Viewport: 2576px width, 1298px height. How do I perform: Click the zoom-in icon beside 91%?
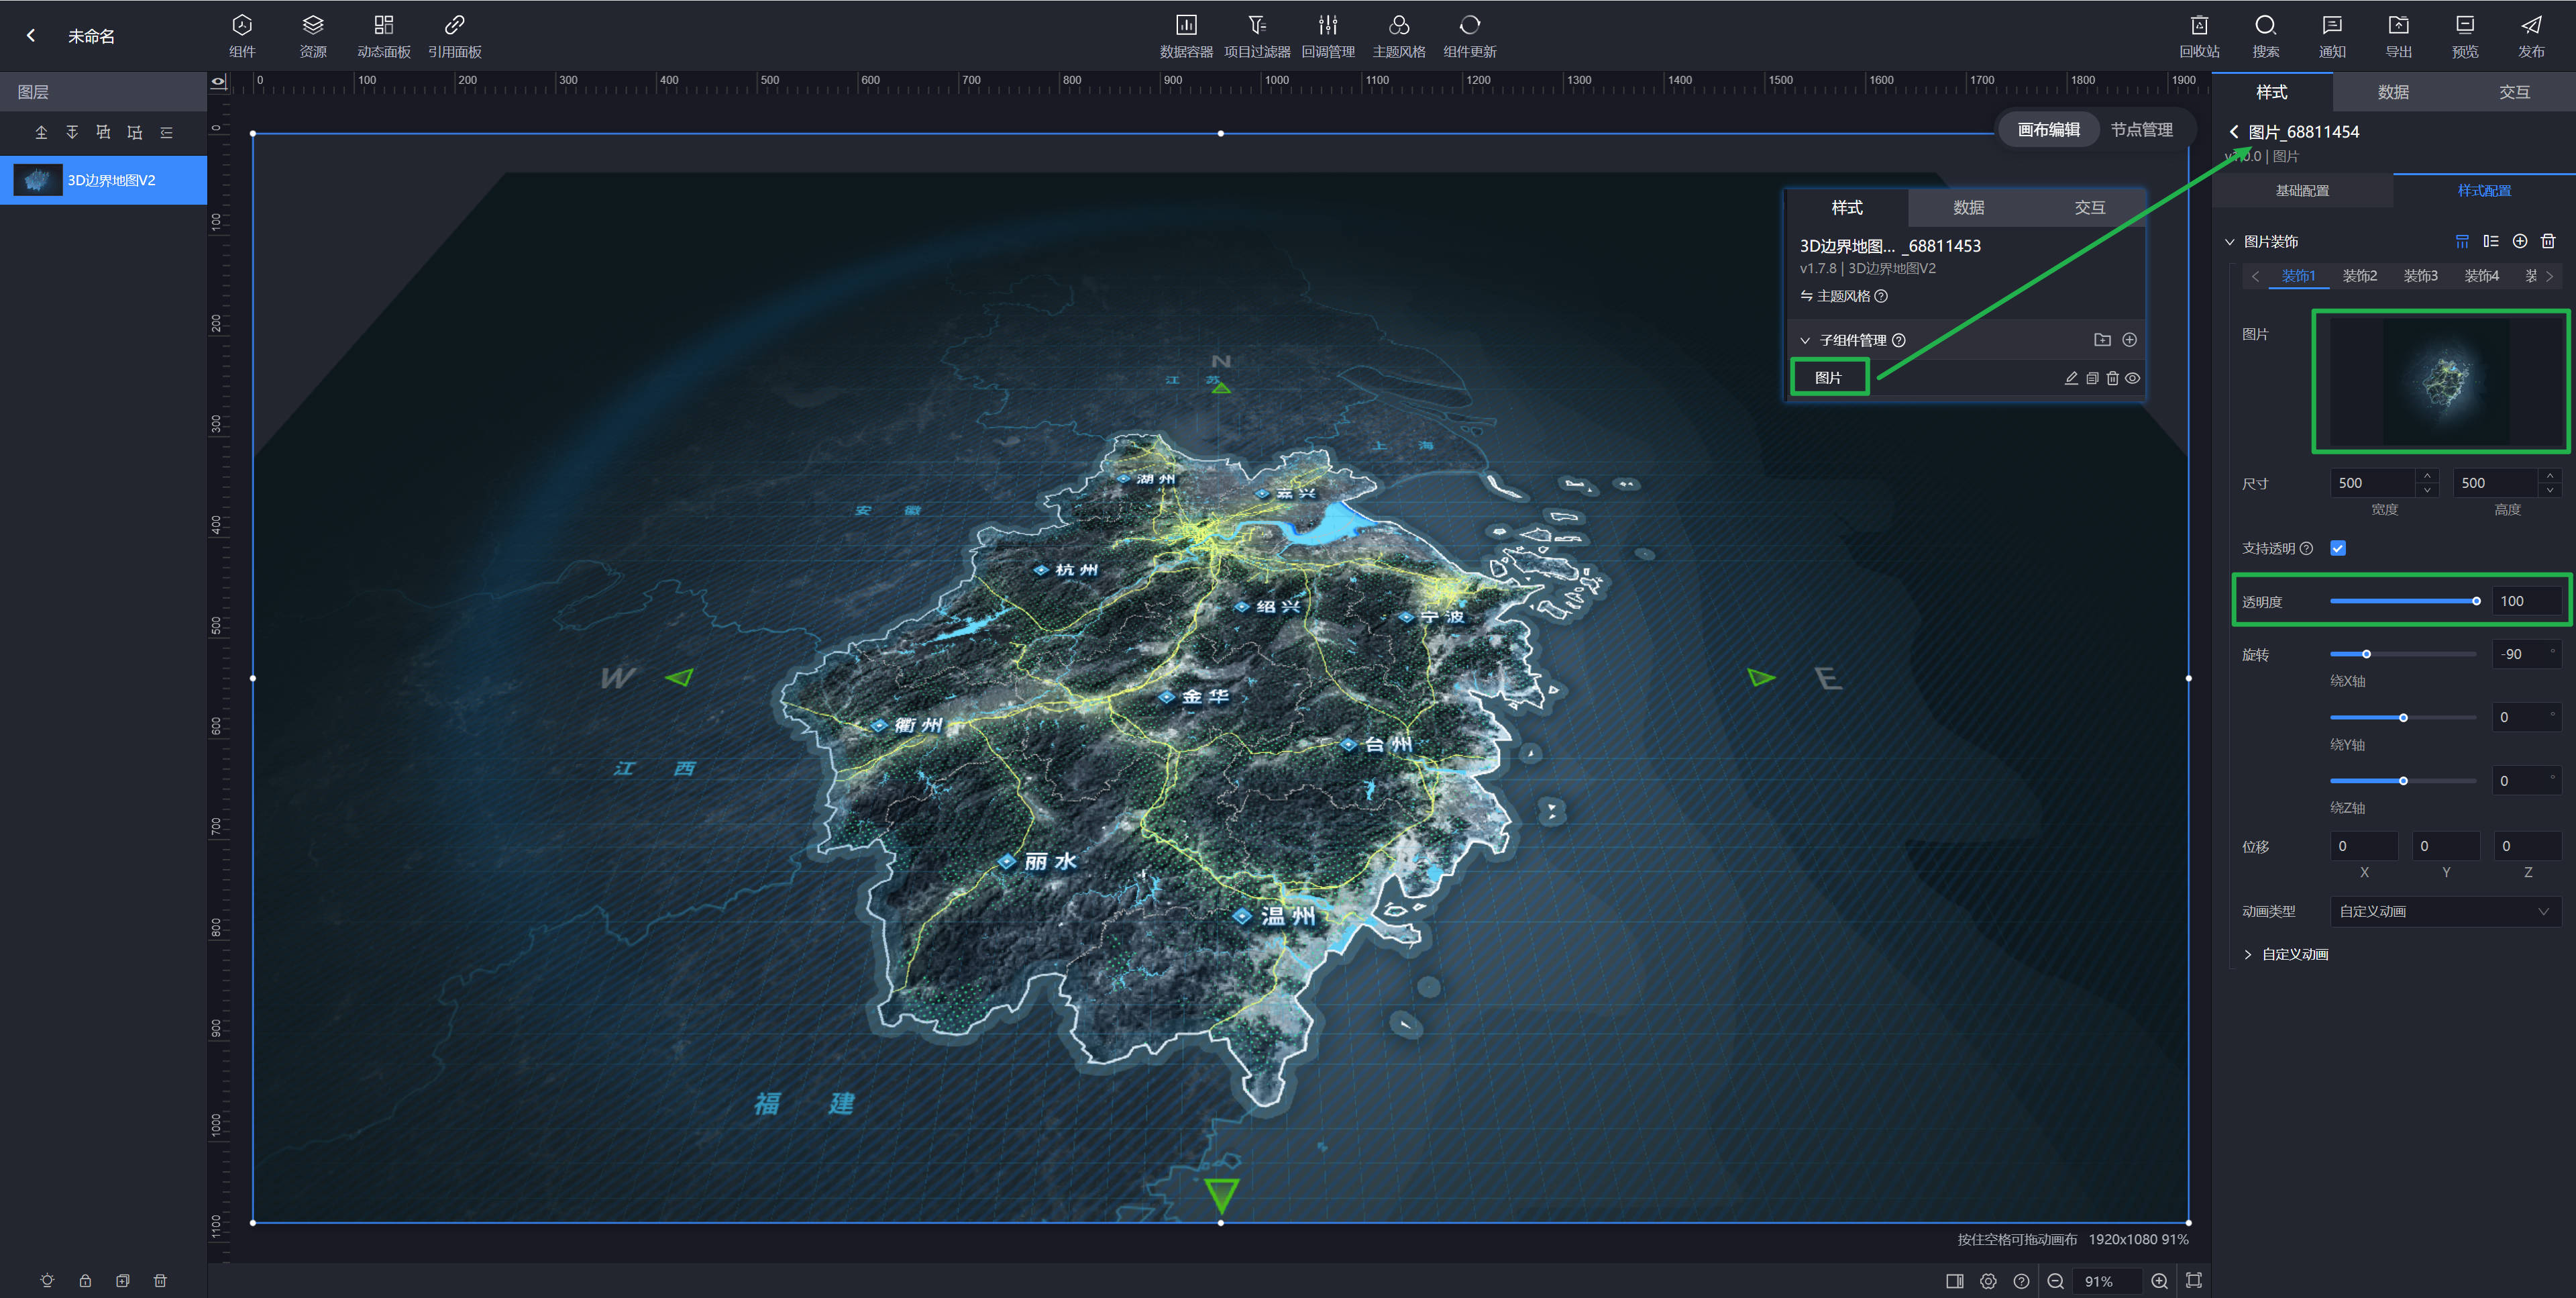[2160, 1281]
